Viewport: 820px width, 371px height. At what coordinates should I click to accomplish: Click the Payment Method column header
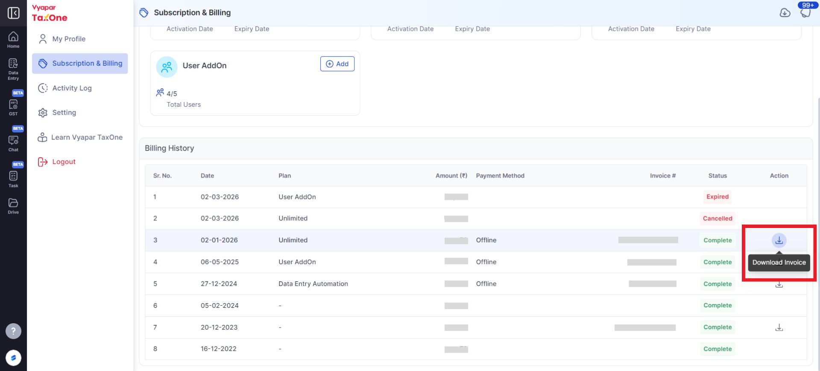click(x=500, y=175)
